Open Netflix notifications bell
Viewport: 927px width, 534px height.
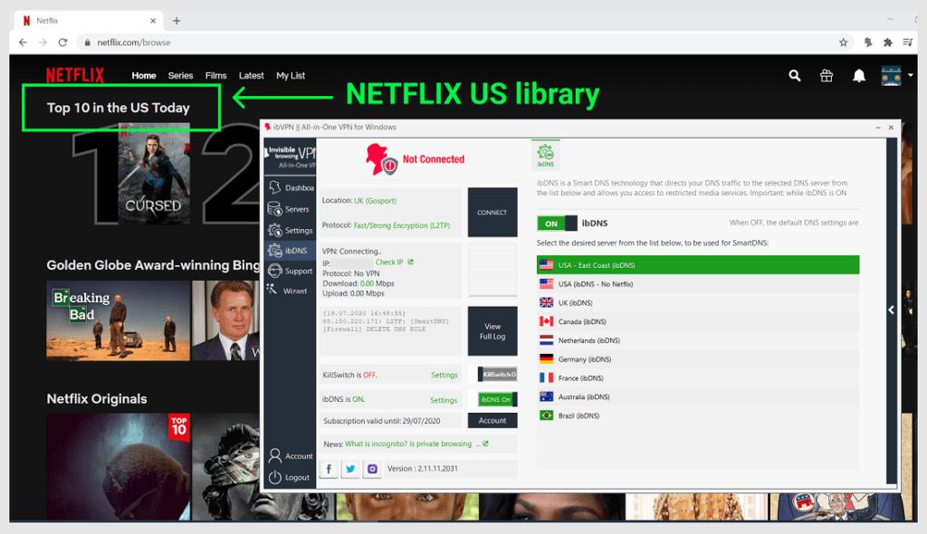tap(859, 76)
